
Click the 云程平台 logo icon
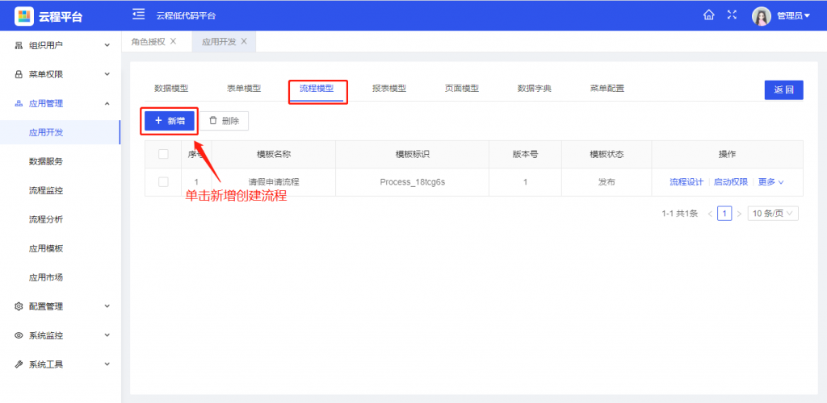24,16
